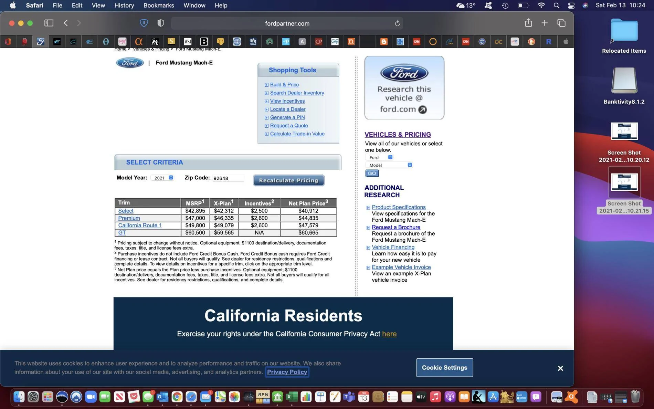Show the tab overview

561,23
